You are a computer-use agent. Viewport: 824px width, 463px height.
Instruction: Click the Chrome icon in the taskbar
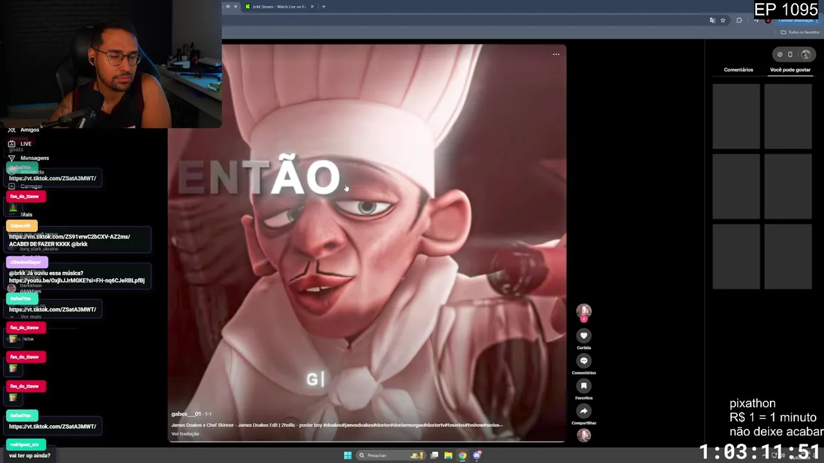pyautogui.click(x=462, y=455)
